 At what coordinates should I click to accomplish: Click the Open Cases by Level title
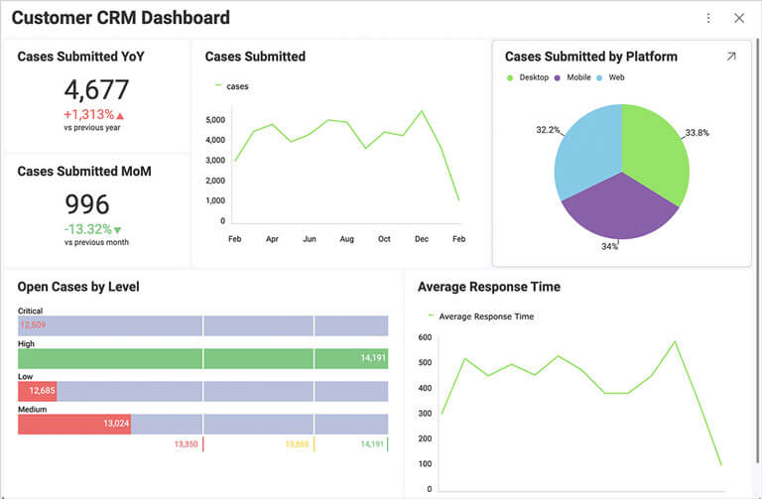78,287
